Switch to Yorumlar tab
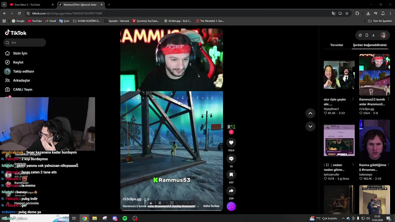This screenshot has width=395, height=222. click(x=337, y=45)
